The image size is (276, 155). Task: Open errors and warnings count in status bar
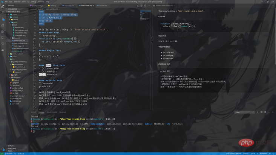pos(21,153)
